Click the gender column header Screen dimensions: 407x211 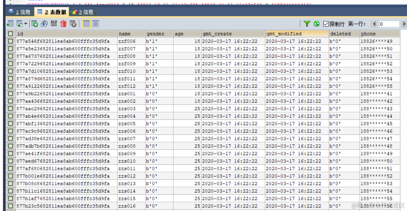(x=159, y=34)
